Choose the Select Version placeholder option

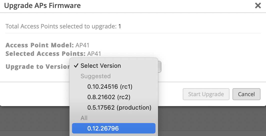pos(100,66)
